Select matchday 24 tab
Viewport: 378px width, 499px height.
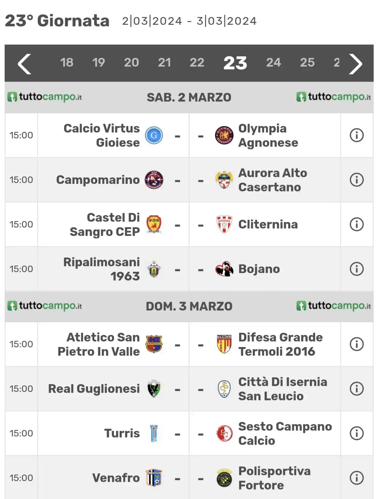[x=273, y=63]
